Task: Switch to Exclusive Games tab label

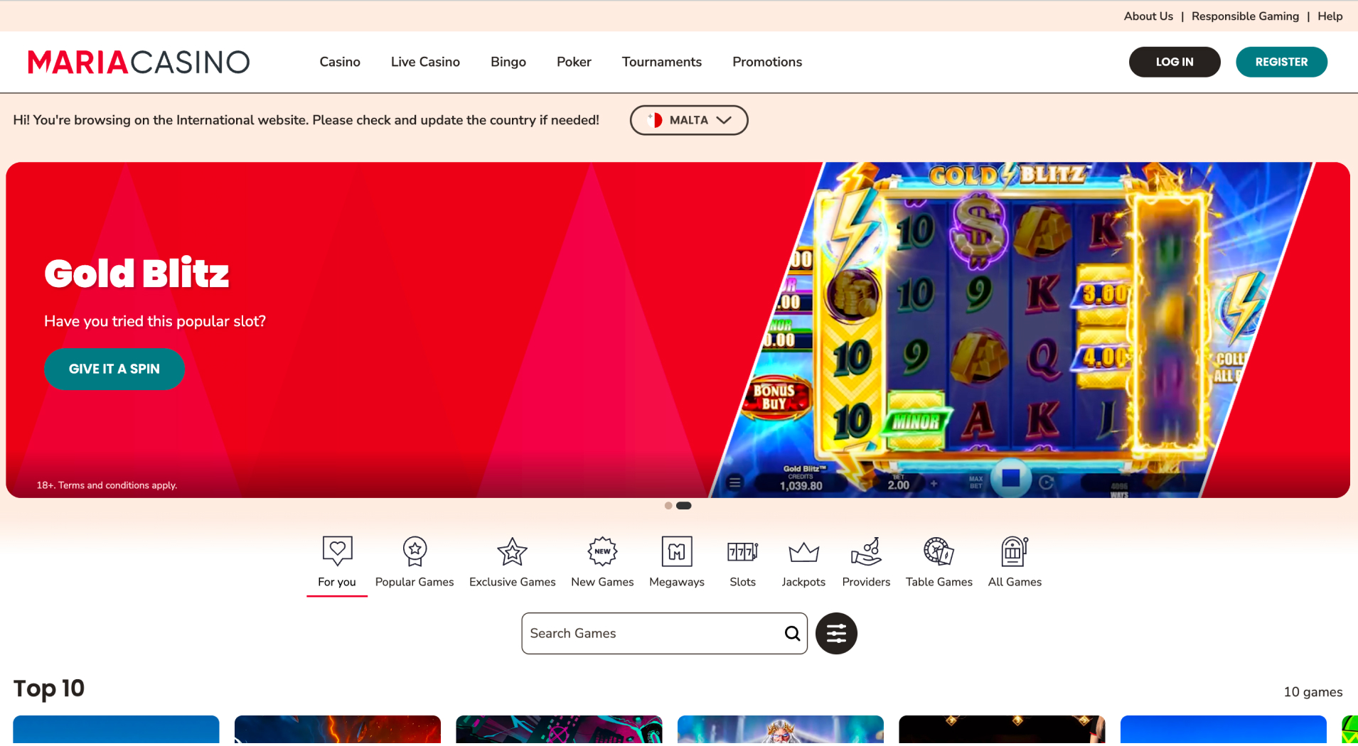Action: point(512,582)
